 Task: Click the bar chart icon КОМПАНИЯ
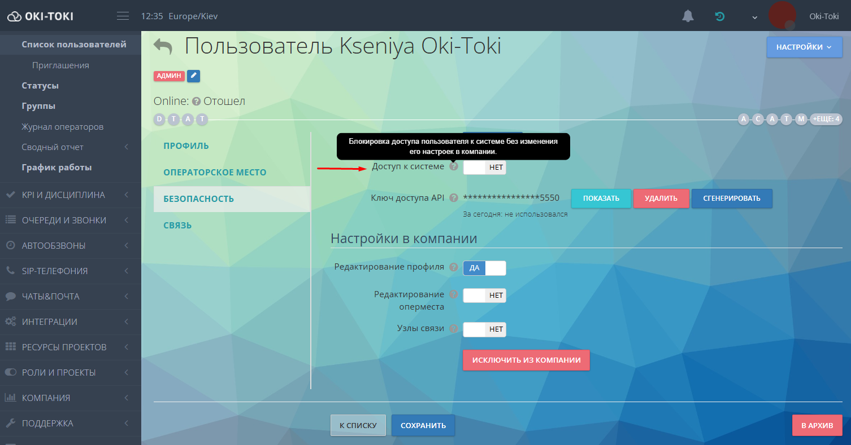pos(10,398)
